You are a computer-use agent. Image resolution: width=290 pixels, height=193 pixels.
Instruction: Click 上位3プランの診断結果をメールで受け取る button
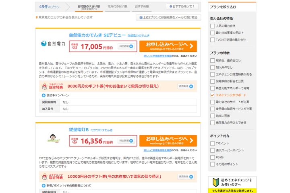coord(168,18)
